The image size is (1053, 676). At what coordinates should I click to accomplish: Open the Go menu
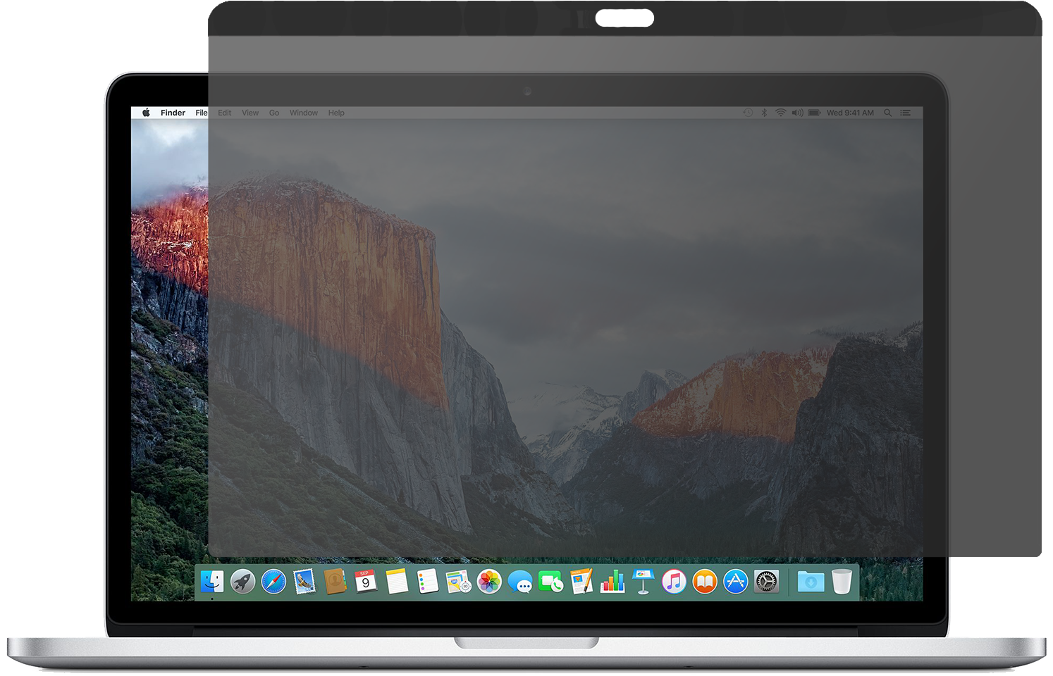point(273,113)
